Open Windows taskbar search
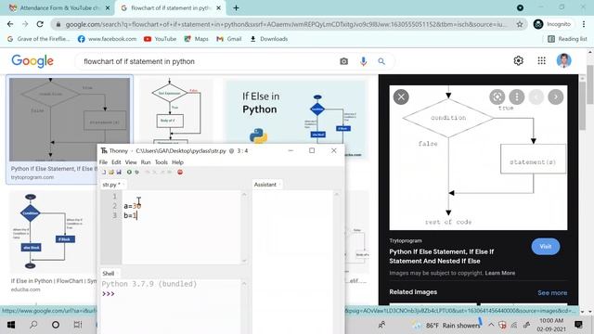 pos(33,325)
